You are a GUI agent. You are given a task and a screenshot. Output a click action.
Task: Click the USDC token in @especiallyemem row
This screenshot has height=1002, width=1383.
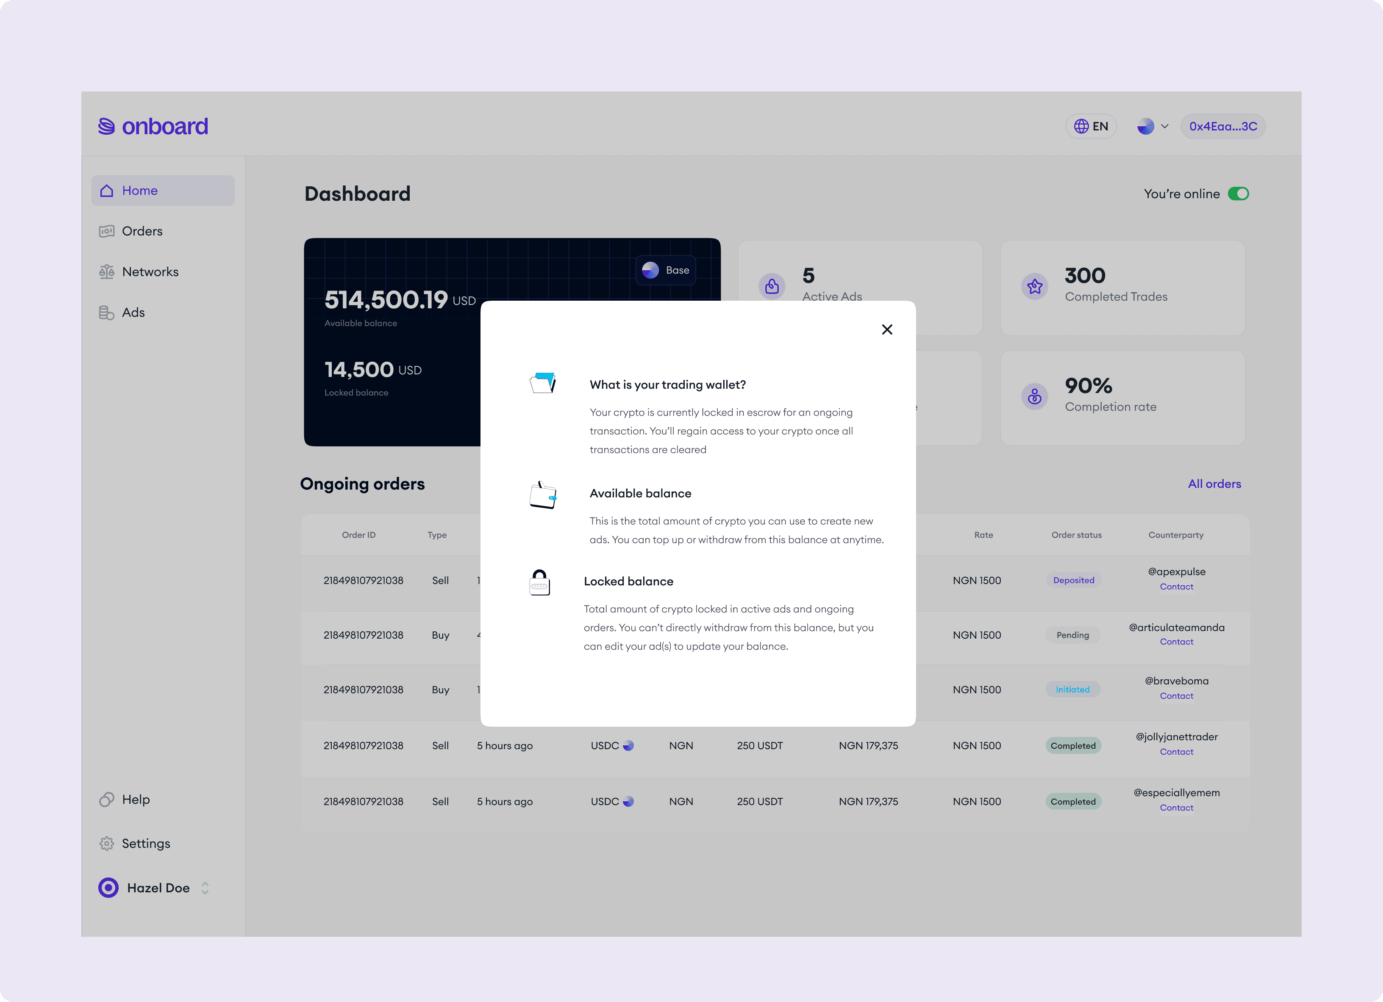coord(611,802)
